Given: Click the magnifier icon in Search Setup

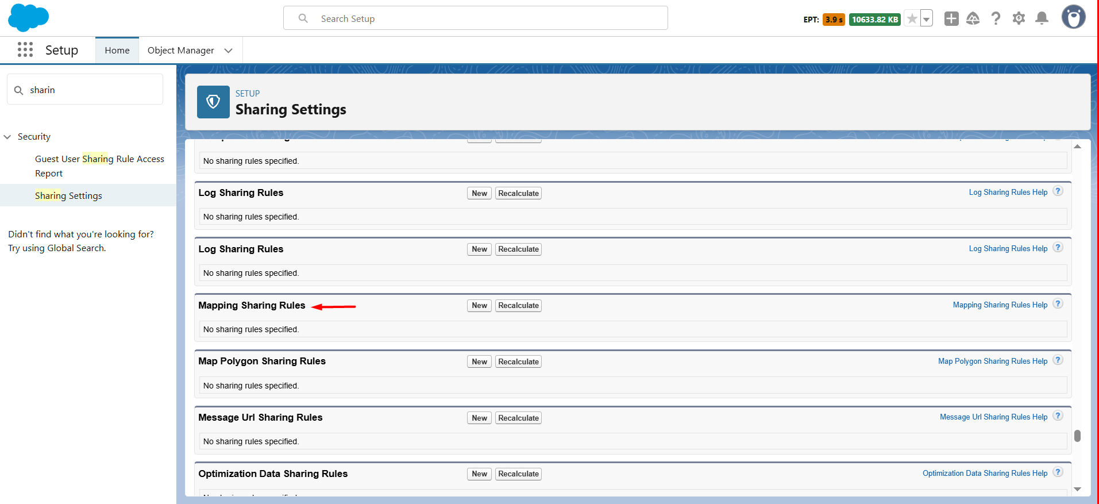Looking at the screenshot, I should (303, 18).
